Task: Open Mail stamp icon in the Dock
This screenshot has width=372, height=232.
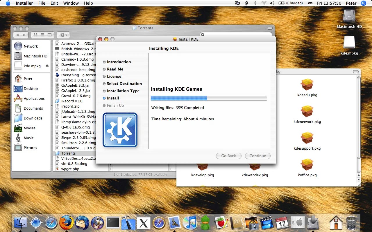Action: point(174,223)
